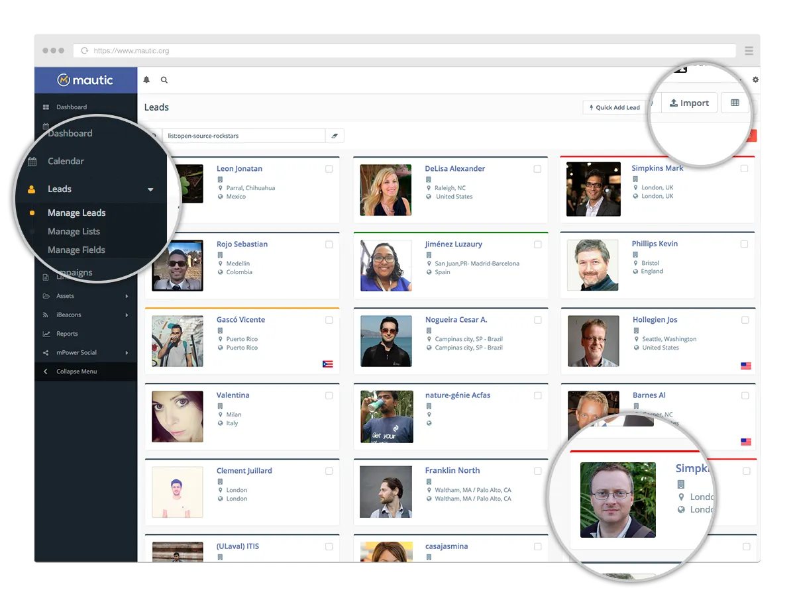795x596 pixels.
Task: Open the browser hamburger menu icon
Action: [x=749, y=51]
